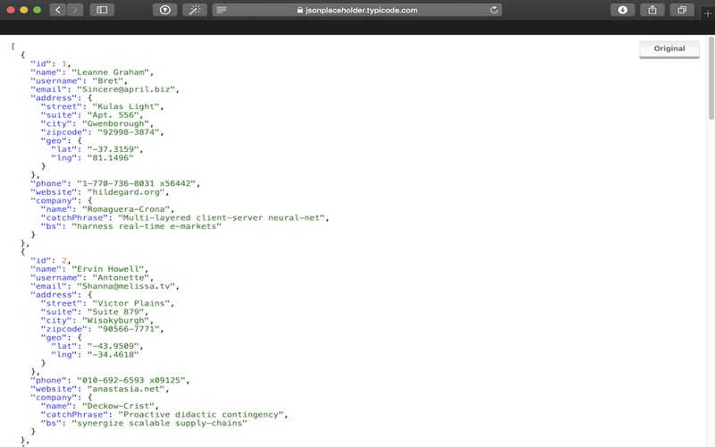Click the catchPhrase "Proactive didactic contingency"
This screenshot has width=715, height=447.
[201, 415]
